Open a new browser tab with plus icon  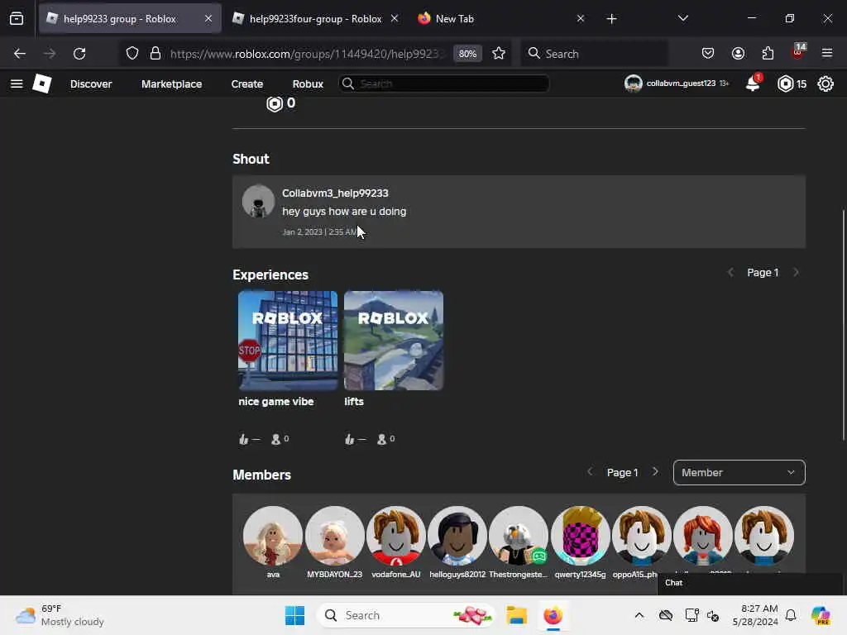pyautogui.click(x=611, y=19)
